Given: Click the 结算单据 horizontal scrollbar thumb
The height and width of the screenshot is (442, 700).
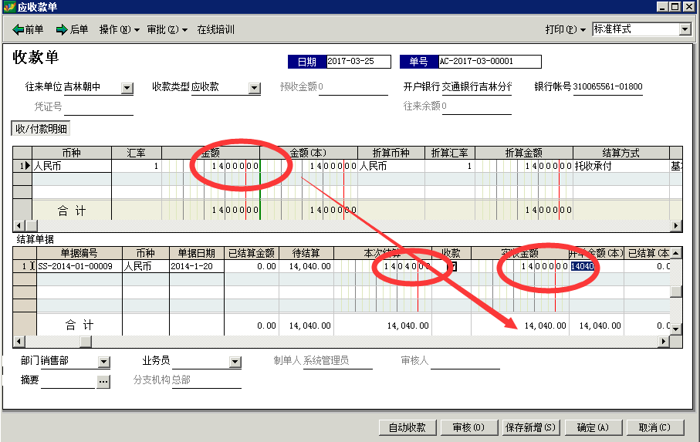Looking at the screenshot, I should [x=86, y=342].
